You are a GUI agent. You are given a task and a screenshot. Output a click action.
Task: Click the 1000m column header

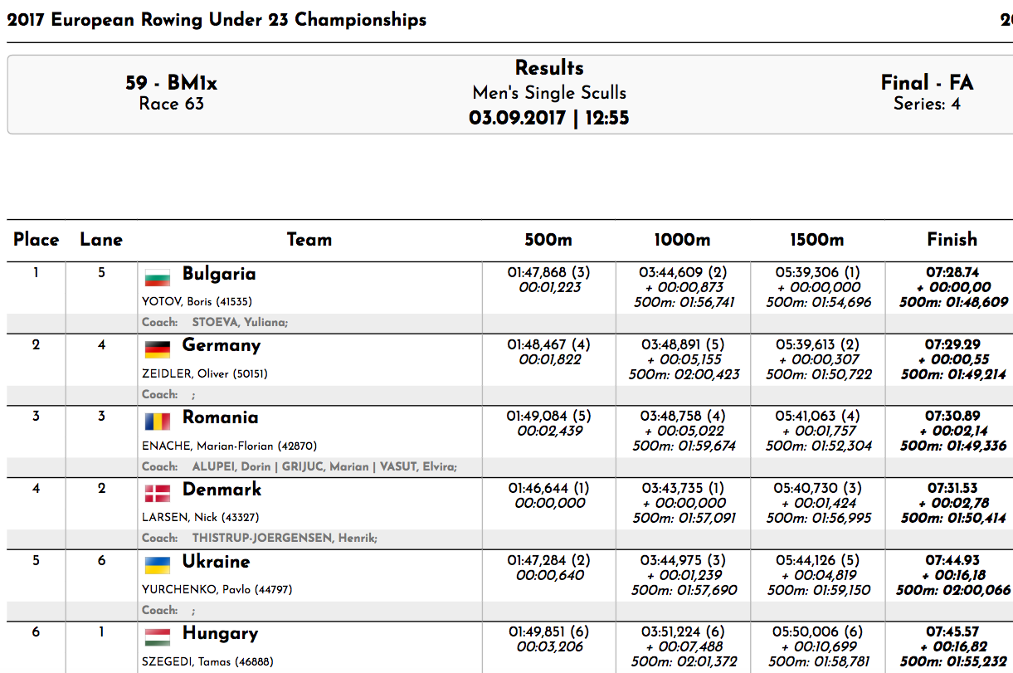[682, 240]
